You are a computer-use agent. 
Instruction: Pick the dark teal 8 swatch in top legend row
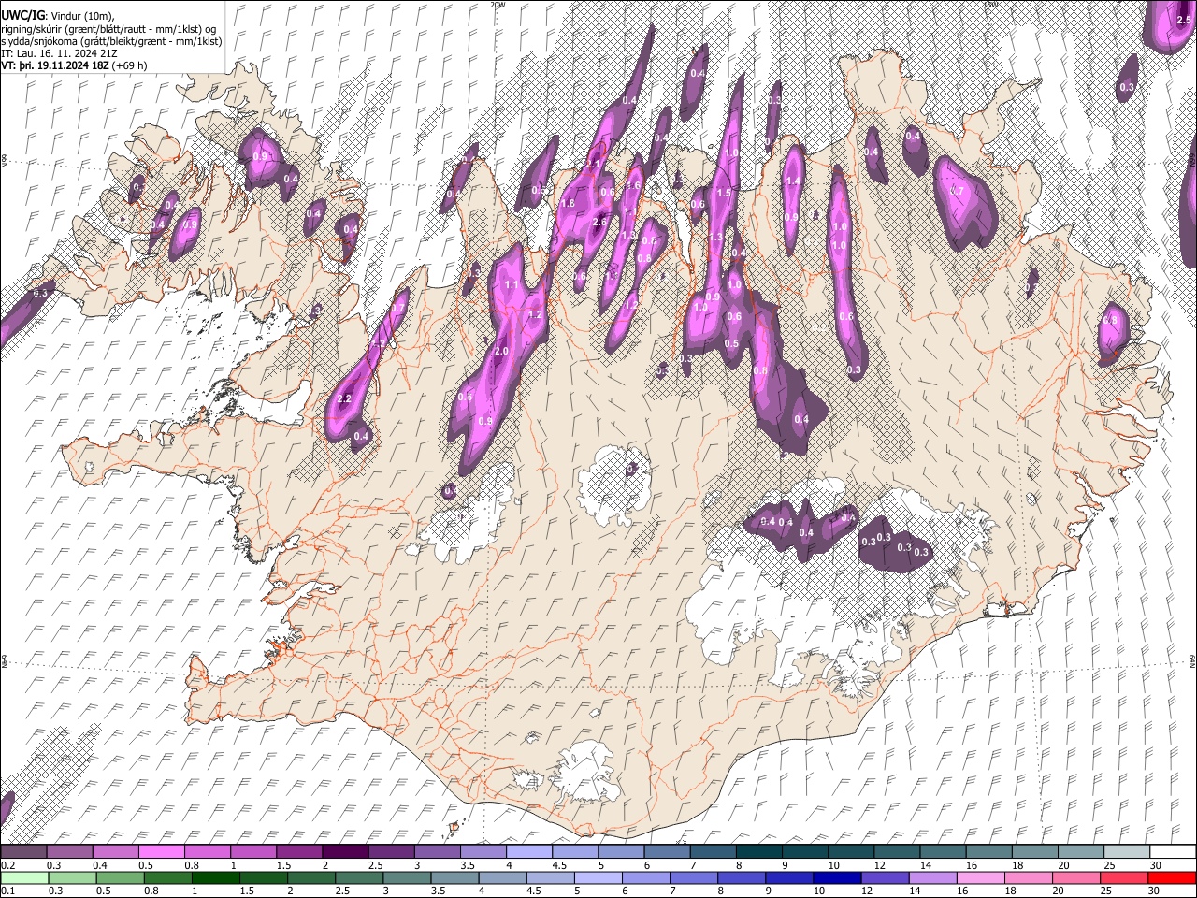click(x=759, y=851)
